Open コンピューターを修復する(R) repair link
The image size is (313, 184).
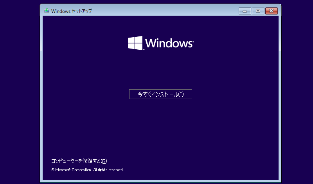(x=79, y=161)
